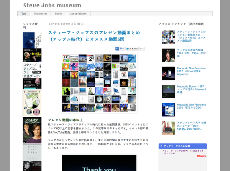Screen dimensions: 230x171
Task: Click thumbnail for Macworld Boston 1997
Action: tap(168, 91)
